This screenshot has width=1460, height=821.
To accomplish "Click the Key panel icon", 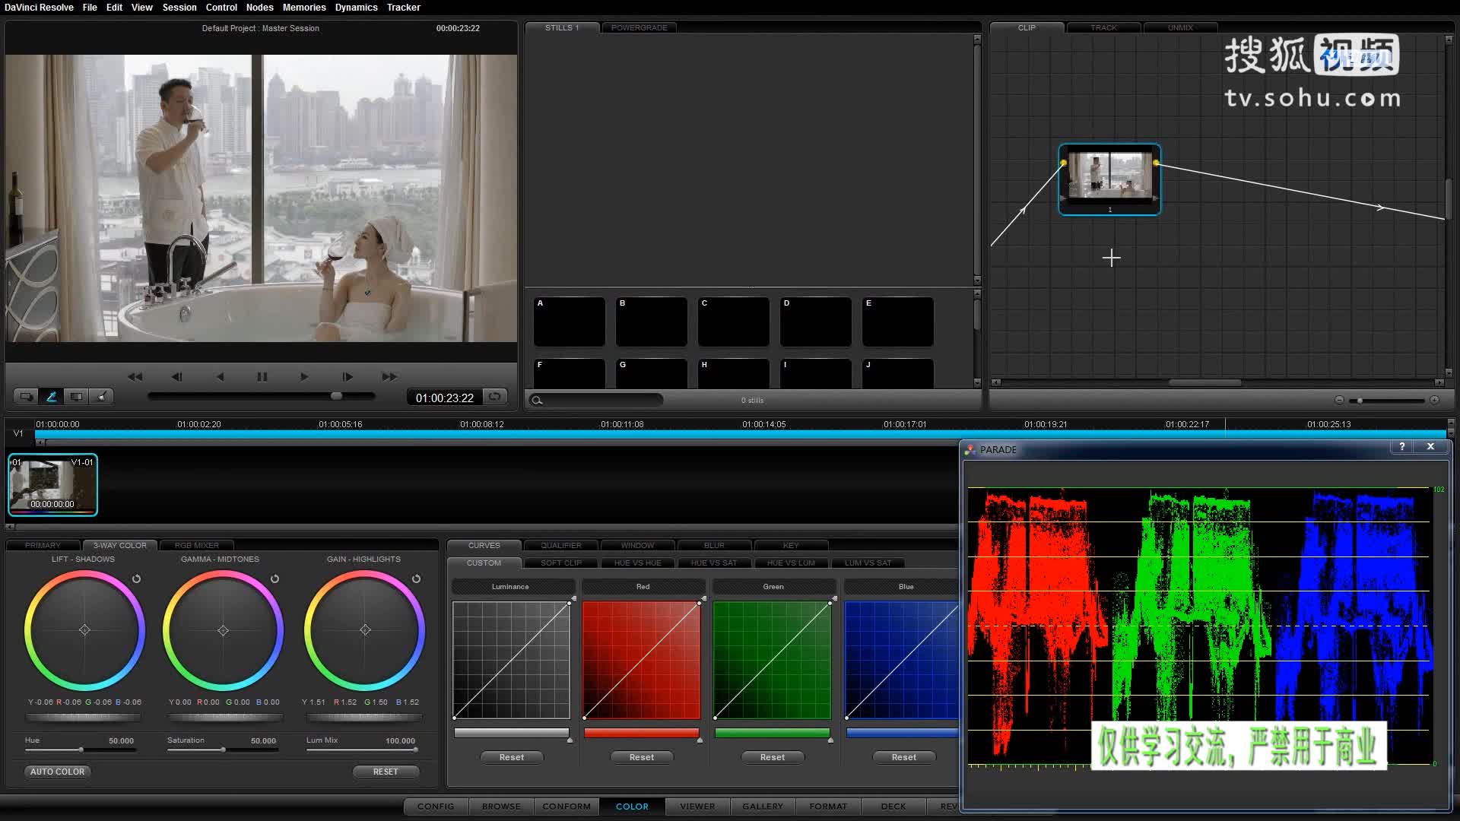I will click(x=790, y=545).
